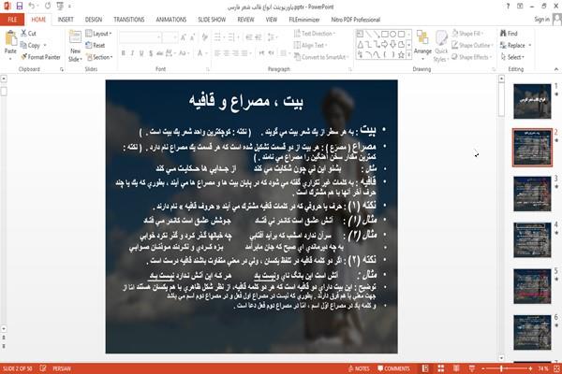Click the Paste clipboard icon
This screenshot has height=374, width=562.
pyautogui.click(x=10, y=38)
